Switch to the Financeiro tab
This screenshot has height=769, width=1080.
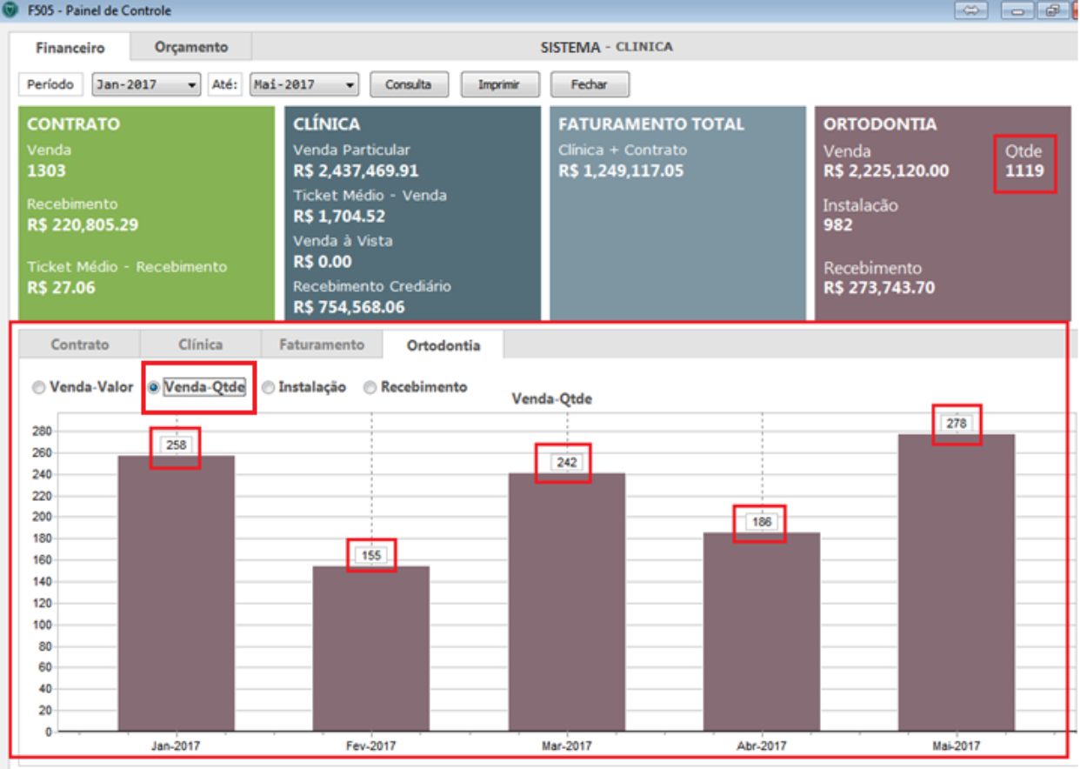70,48
